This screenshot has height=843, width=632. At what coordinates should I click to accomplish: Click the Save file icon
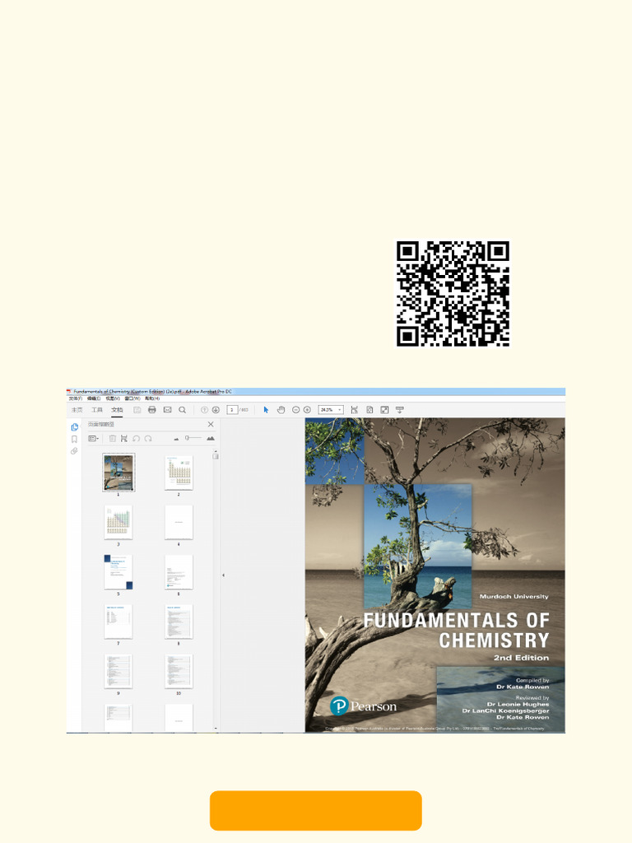click(137, 410)
